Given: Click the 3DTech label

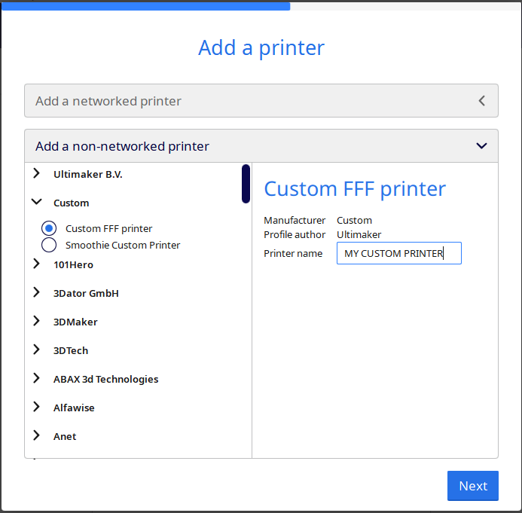Looking at the screenshot, I should pyautogui.click(x=71, y=350).
